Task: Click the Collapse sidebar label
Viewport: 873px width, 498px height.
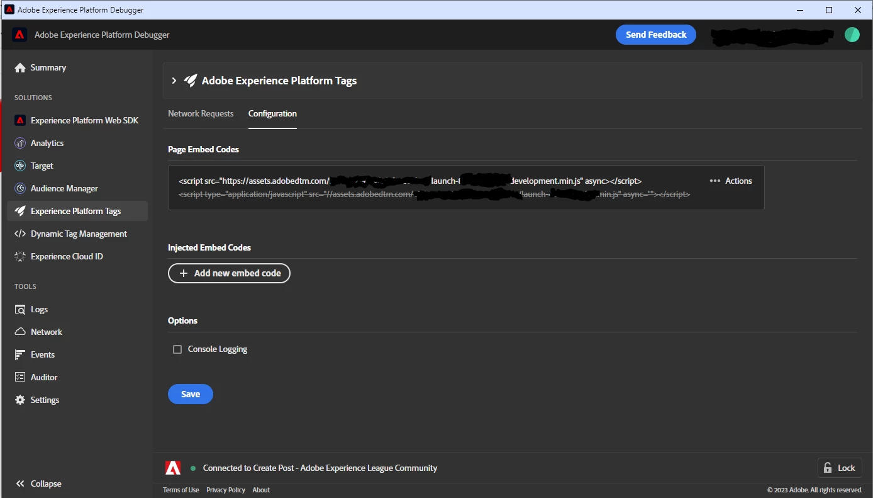Action: click(46, 484)
